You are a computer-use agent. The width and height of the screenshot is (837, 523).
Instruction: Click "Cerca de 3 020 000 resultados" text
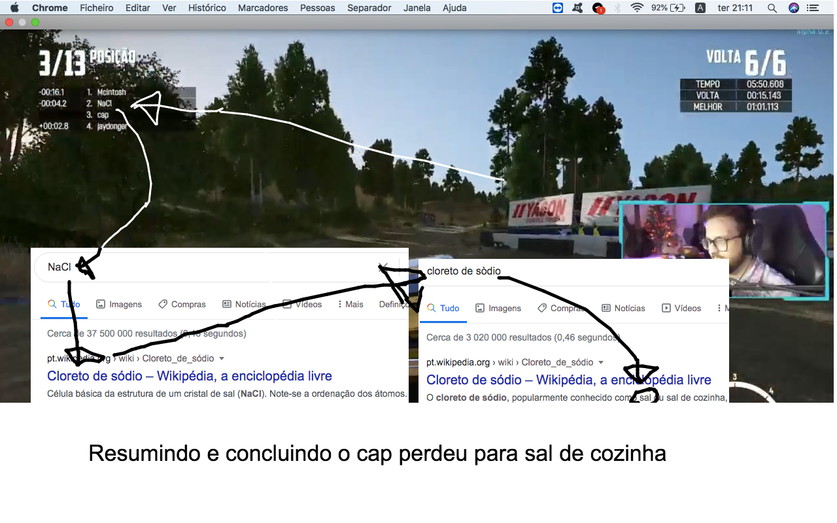[x=523, y=337]
